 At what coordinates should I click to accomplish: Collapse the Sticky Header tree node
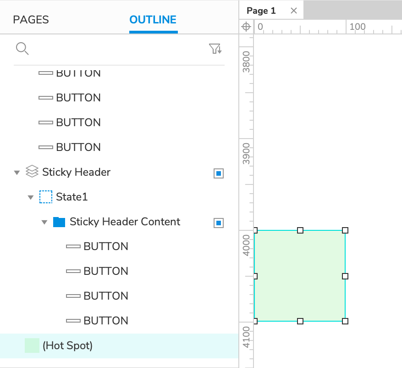click(x=17, y=173)
